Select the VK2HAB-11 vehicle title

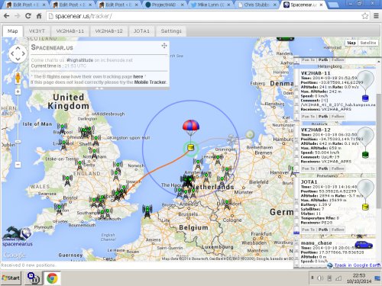point(316,73)
